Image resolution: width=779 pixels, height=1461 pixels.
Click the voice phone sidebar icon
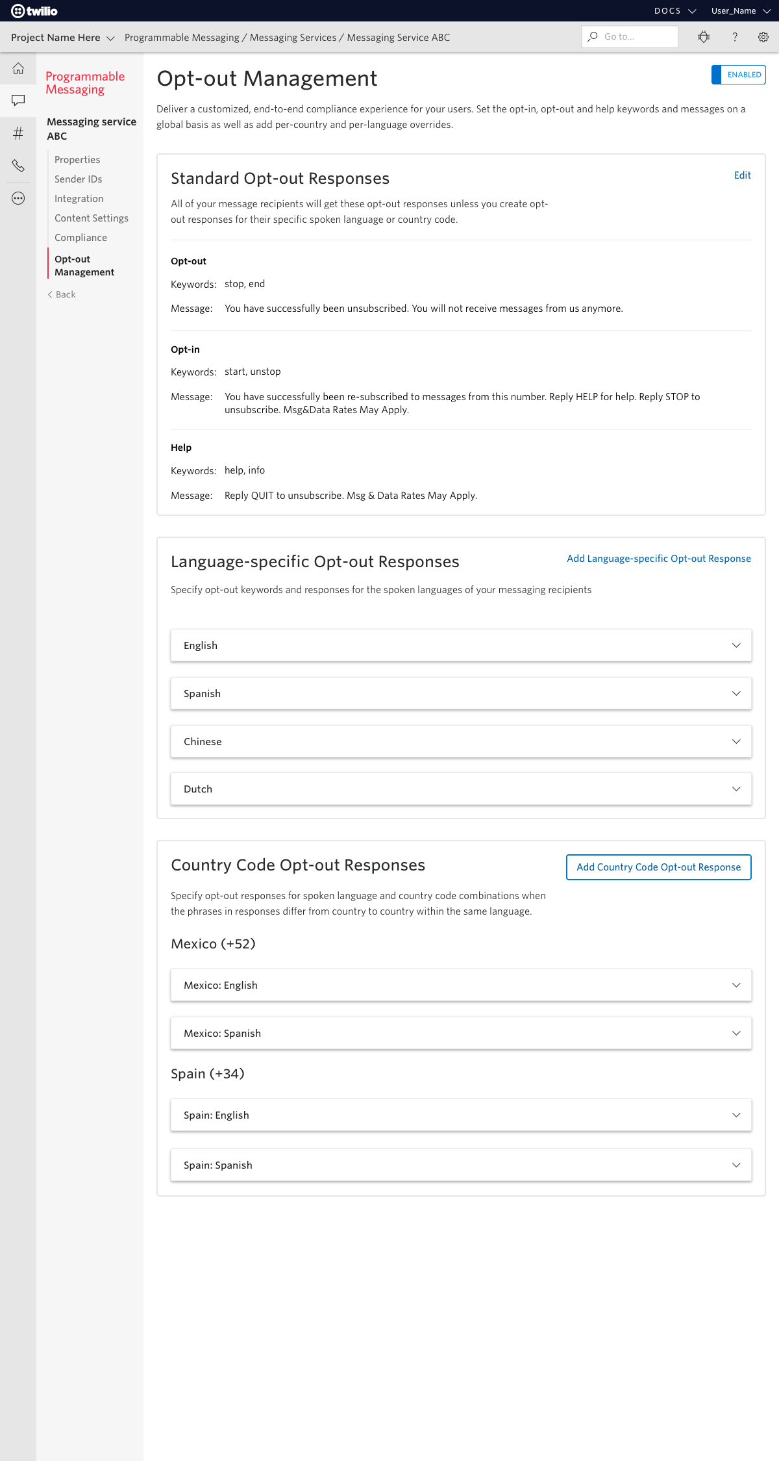coord(18,166)
